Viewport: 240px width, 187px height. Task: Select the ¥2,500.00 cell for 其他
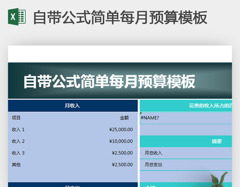pyautogui.click(x=122, y=165)
